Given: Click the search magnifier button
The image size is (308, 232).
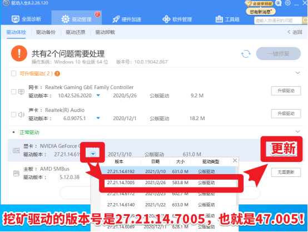Looking at the screenshot, I should click(x=305, y=21).
